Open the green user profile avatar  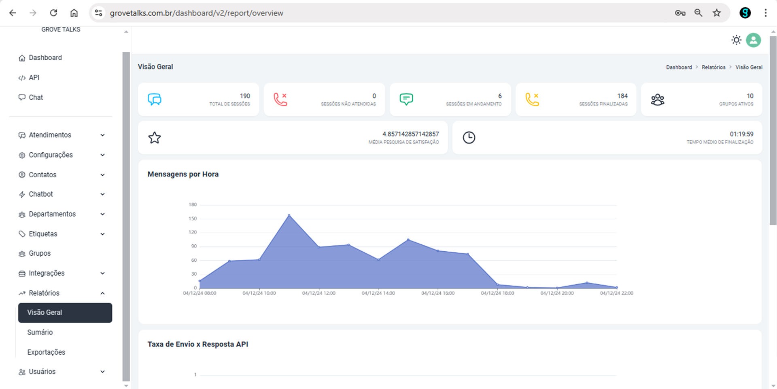753,40
